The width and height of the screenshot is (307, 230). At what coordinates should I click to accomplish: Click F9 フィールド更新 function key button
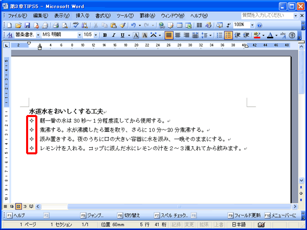[244, 216]
